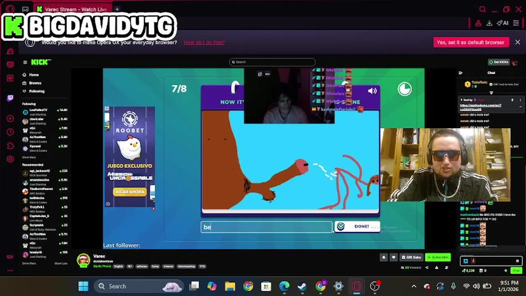Open History clock icon in sidebar
Screen dimensions: 526x296
(x=10, y=132)
